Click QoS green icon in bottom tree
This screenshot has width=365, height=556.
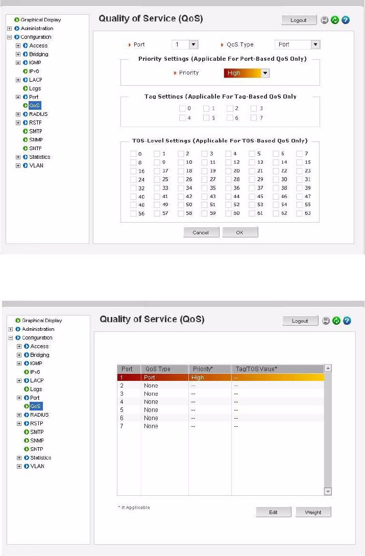(26, 406)
